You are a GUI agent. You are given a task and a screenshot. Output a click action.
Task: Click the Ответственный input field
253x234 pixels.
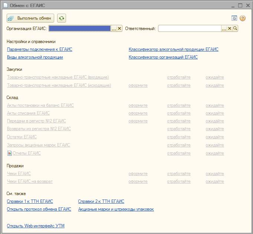(x=190, y=29)
